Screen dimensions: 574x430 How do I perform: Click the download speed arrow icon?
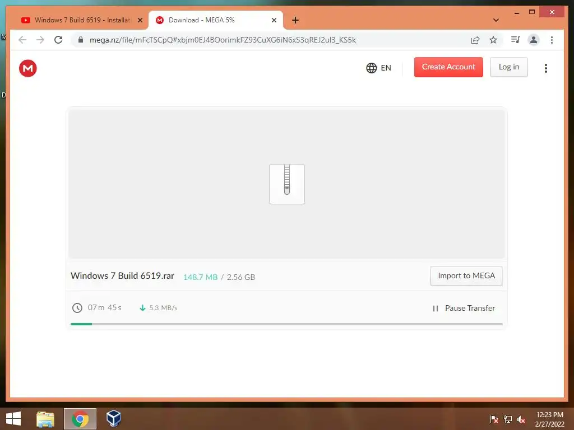[142, 308]
